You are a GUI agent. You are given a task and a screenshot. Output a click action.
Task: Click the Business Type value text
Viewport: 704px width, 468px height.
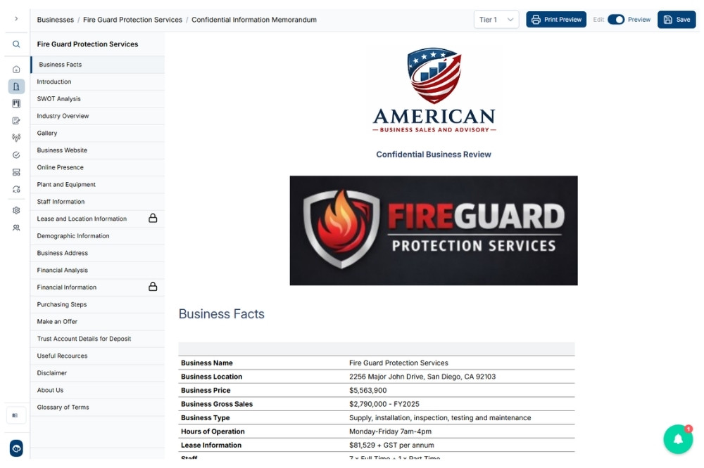(x=440, y=418)
